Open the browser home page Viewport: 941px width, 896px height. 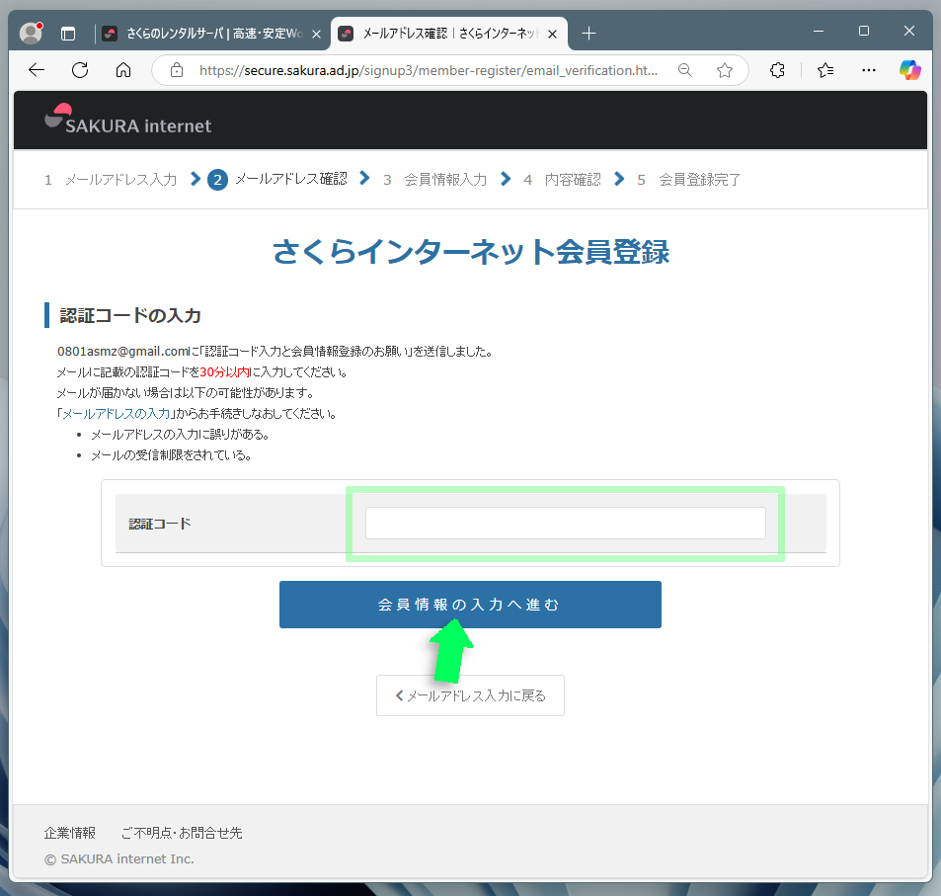coord(123,70)
